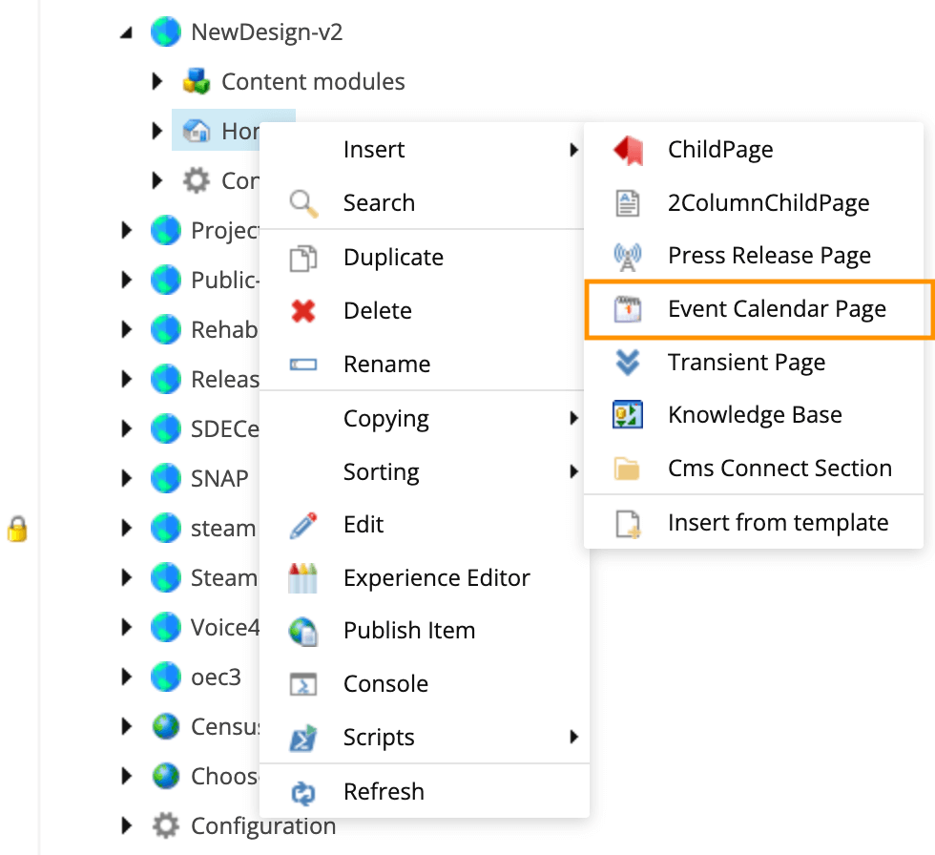
Task: Expand the oec3 tree node
Action: pos(127,678)
